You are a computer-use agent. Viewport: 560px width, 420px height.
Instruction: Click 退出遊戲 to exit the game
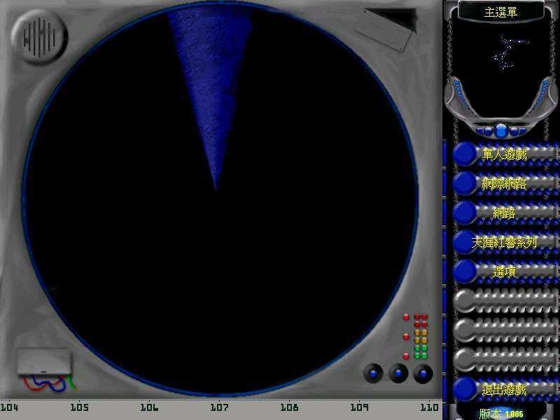point(504,389)
